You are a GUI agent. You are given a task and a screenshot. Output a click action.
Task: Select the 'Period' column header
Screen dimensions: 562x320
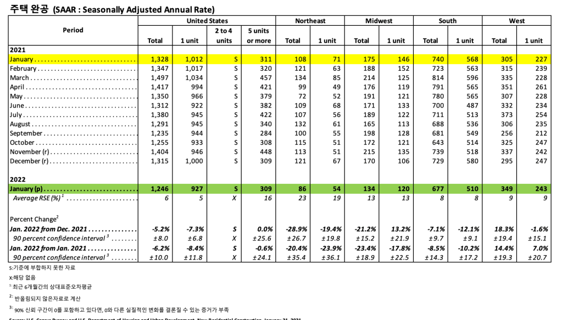(73, 30)
